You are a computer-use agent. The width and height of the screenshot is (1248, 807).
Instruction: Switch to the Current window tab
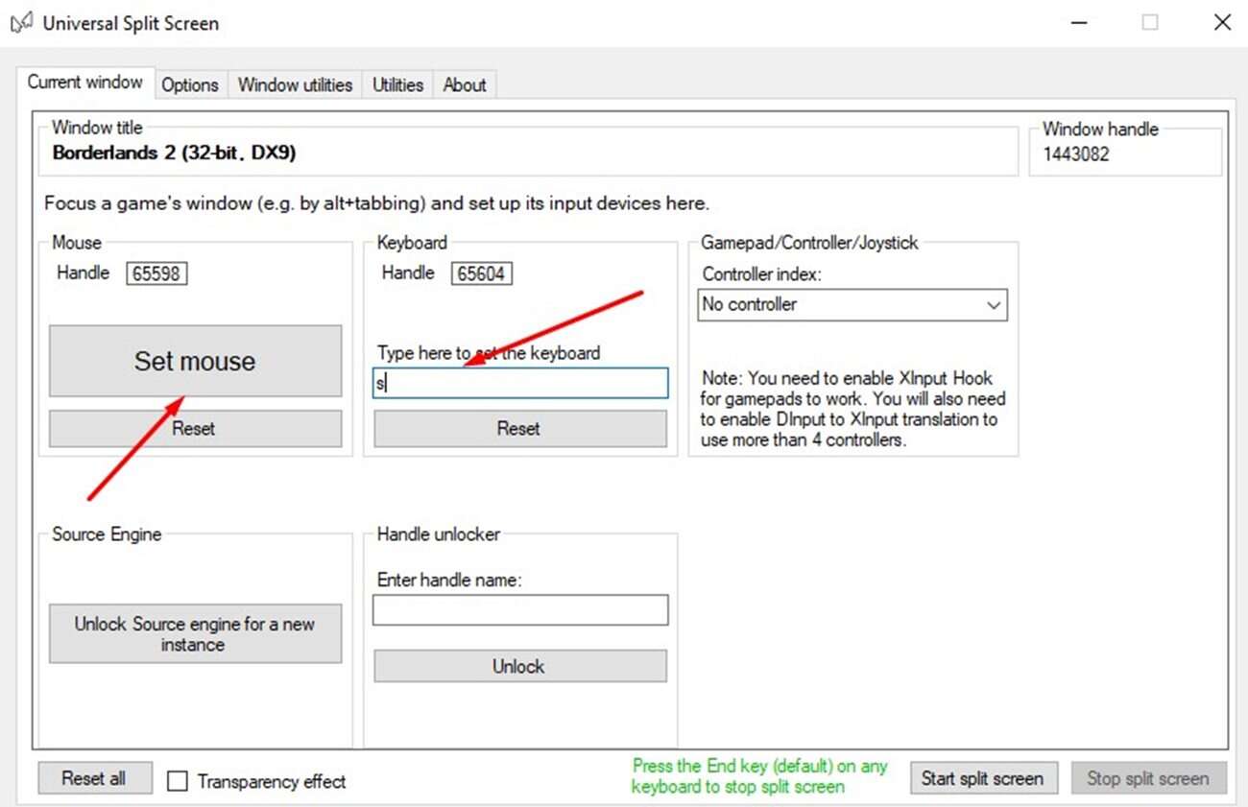[x=85, y=83]
